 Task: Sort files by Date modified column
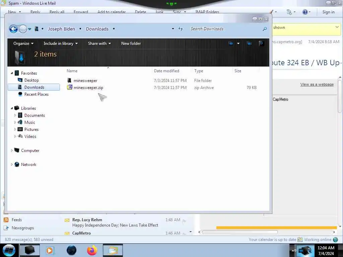pyautogui.click(x=166, y=71)
